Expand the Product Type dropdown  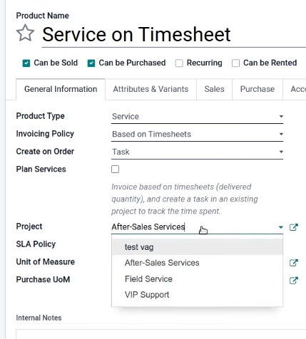197,117
